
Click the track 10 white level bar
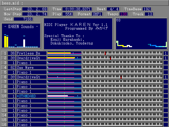click(x=58, y=96)
